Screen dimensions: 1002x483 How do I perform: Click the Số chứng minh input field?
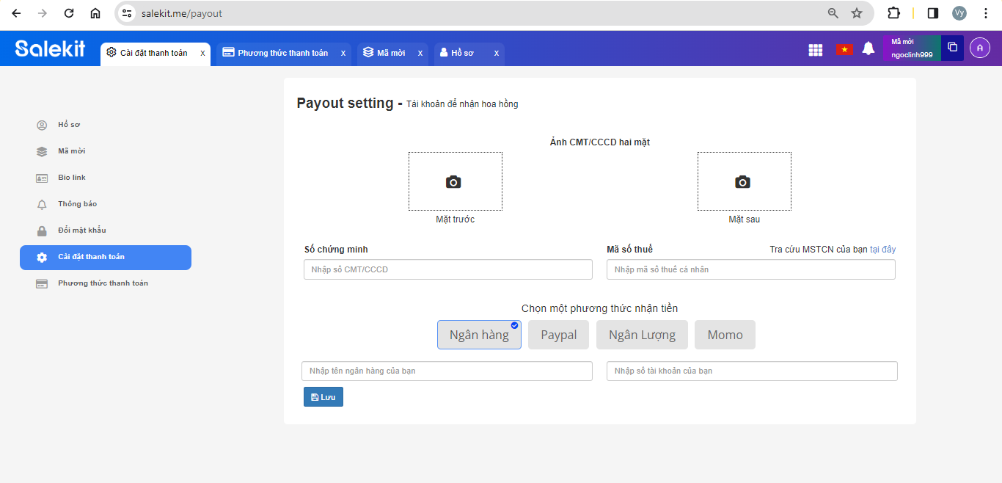[x=447, y=269]
